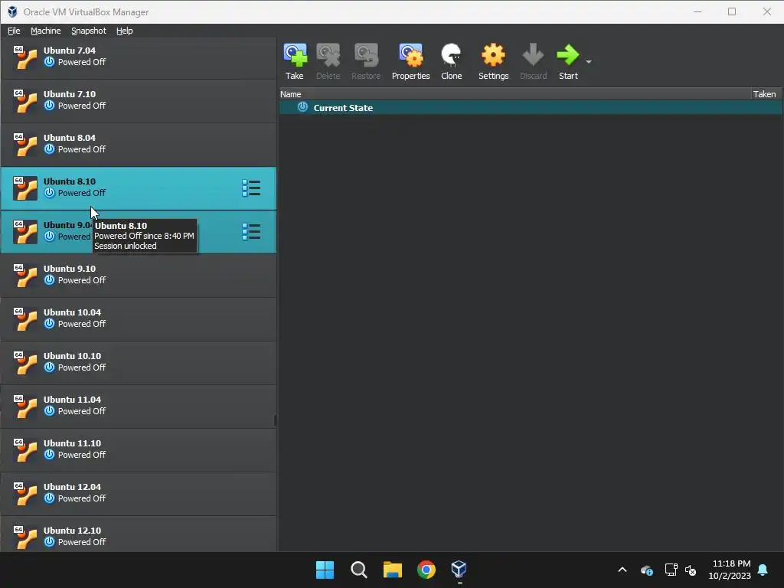Click the muted volume tray icon
The height and width of the screenshot is (588, 784).
click(691, 570)
